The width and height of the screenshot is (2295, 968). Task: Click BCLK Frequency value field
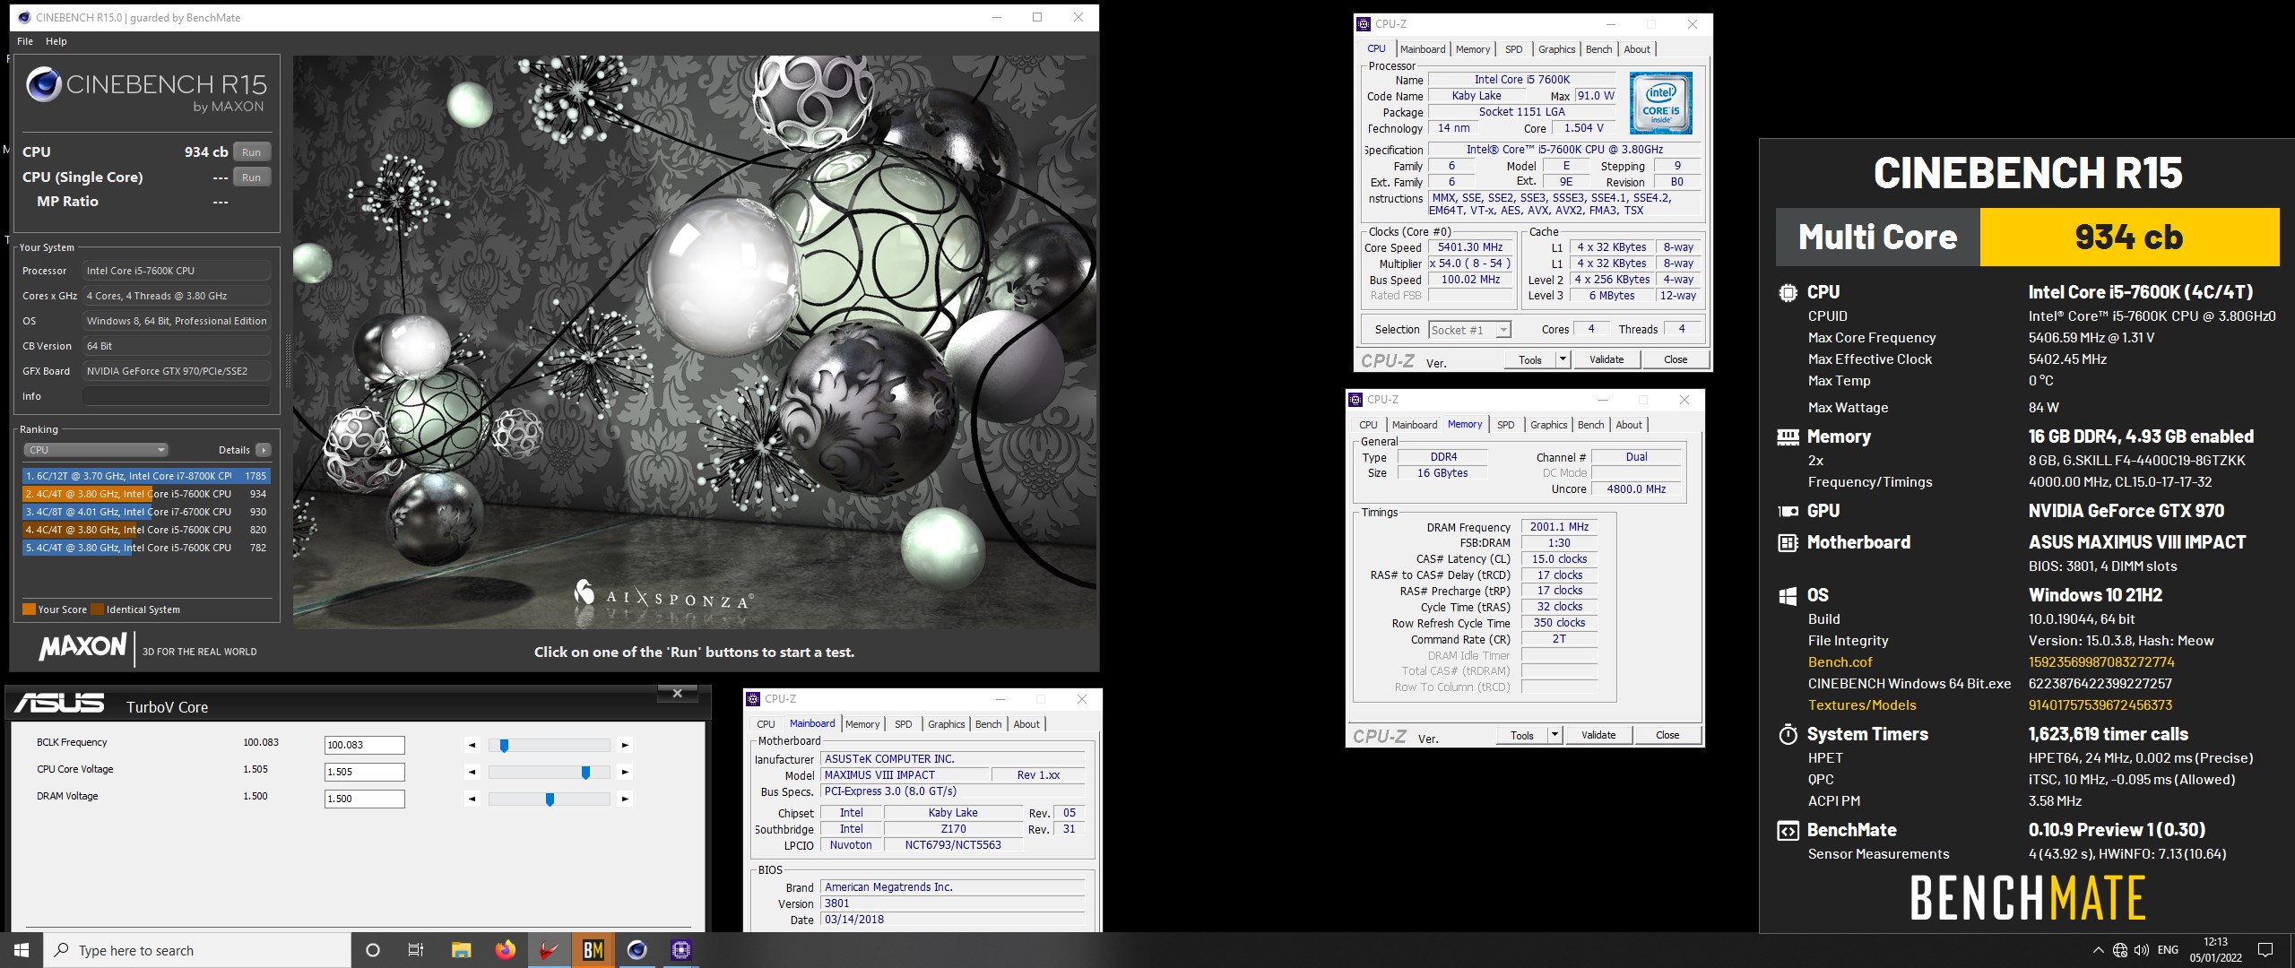(x=364, y=745)
